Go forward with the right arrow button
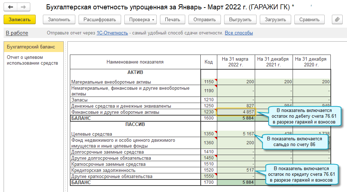 click(x=23, y=7)
